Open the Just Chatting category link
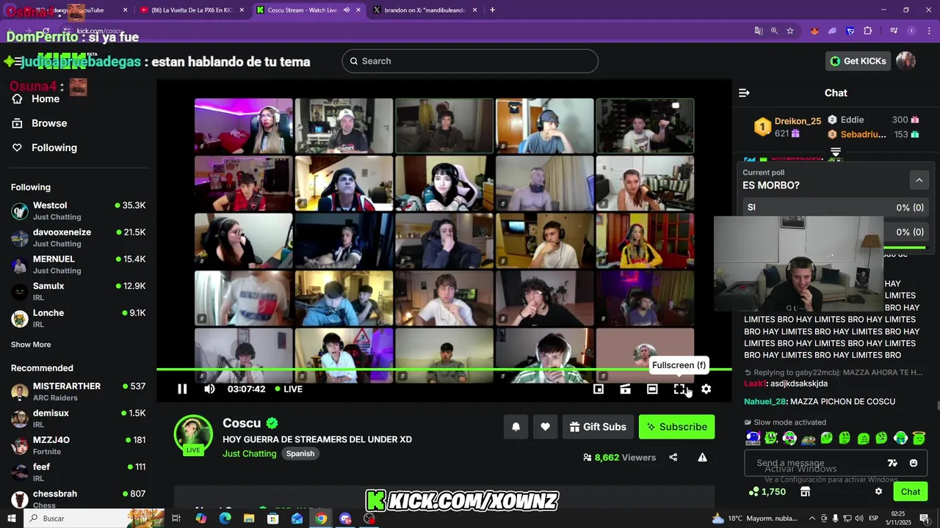This screenshot has width=940, height=528. [x=250, y=453]
